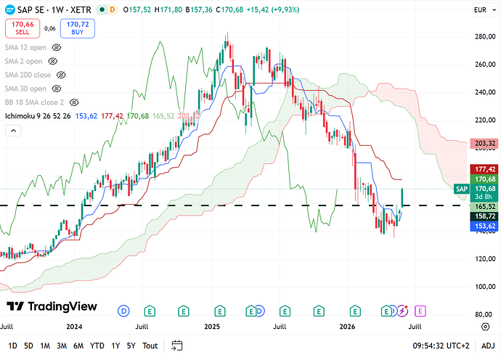Toggle visibility of SMA 30 open
The width and height of the screenshot is (501, 355).
click(x=57, y=89)
